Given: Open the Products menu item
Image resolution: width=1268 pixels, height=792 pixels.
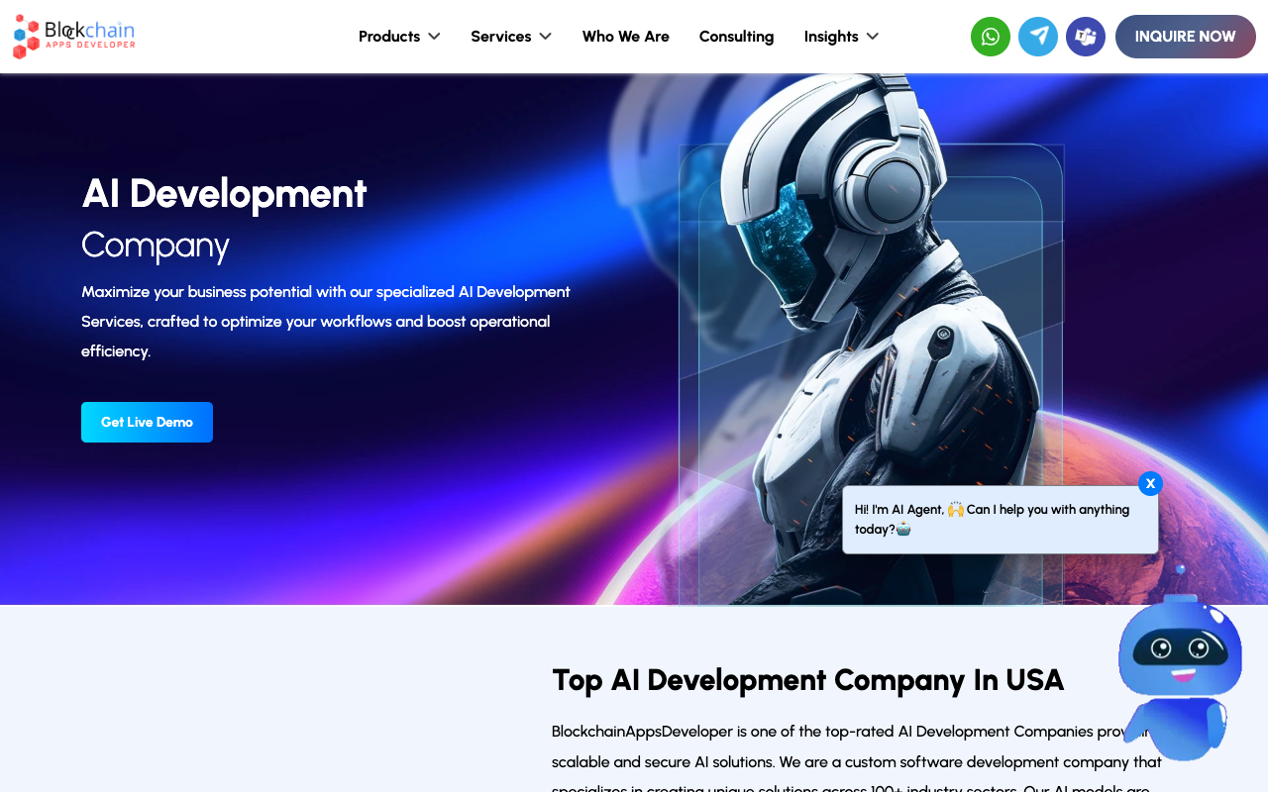Looking at the screenshot, I should [x=389, y=37].
